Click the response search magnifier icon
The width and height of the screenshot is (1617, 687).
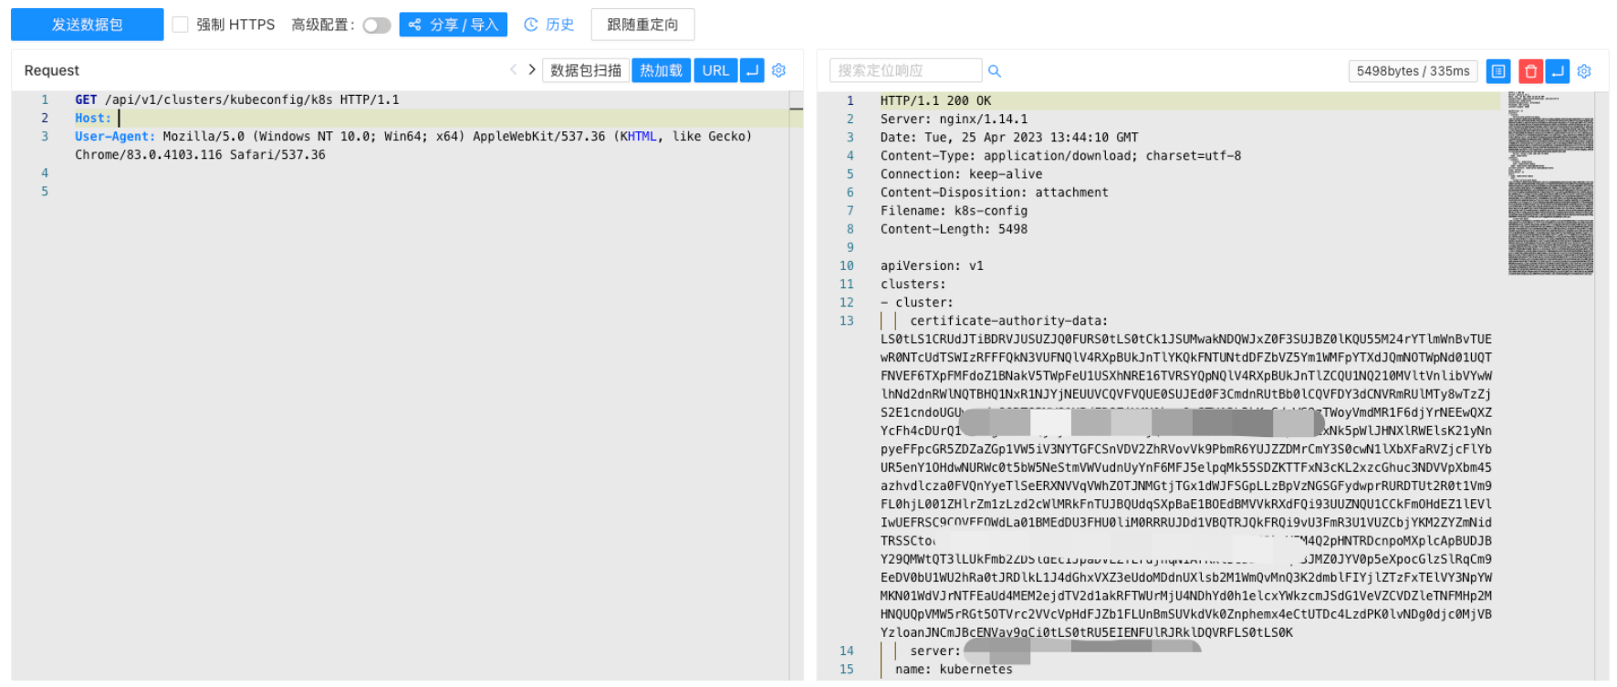[995, 71]
